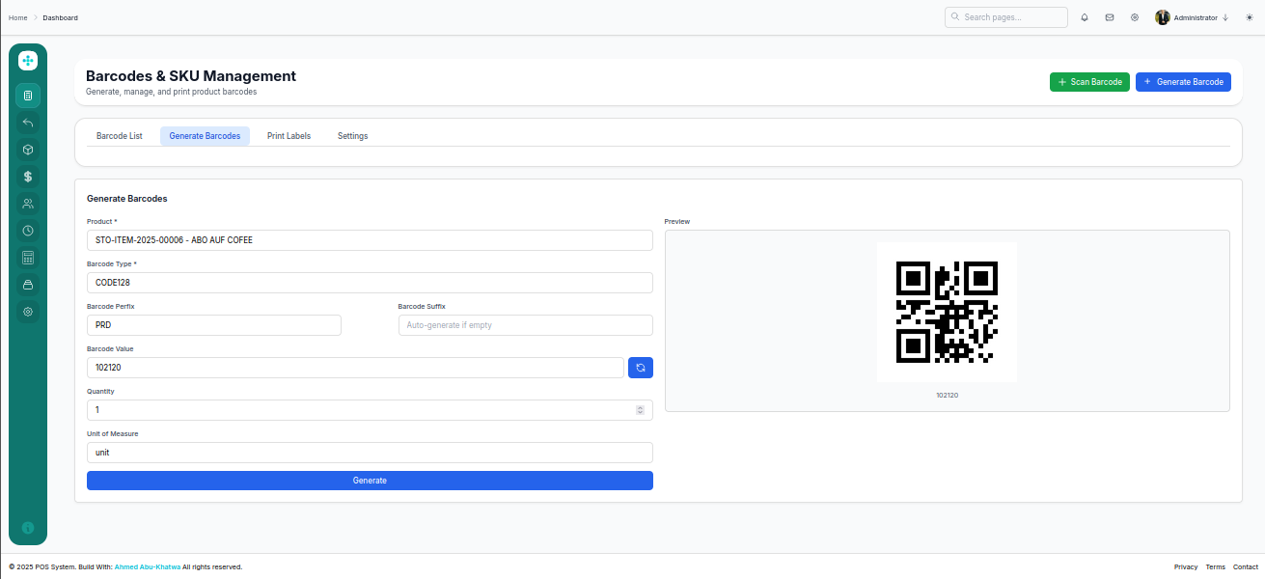Click the blue Generate Barcode header button
The height and width of the screenshot is (579, 1265).
point(1183,82)
